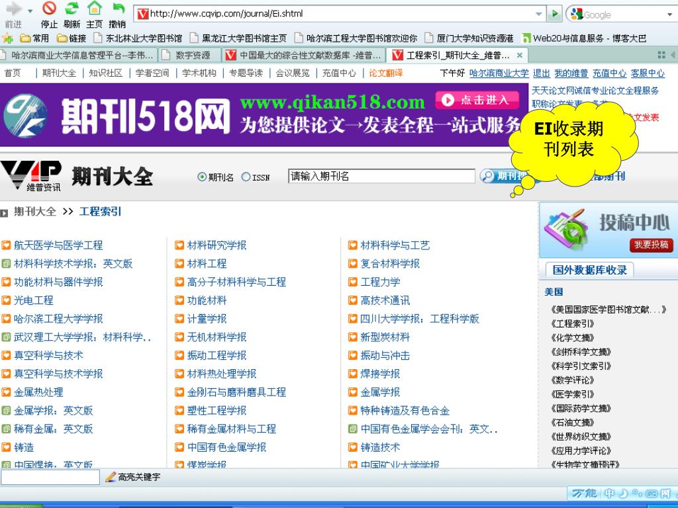Click the icon beside 材料研究学报
The width and height of the screenshot is (678, 508).
[x=179, y=245]
